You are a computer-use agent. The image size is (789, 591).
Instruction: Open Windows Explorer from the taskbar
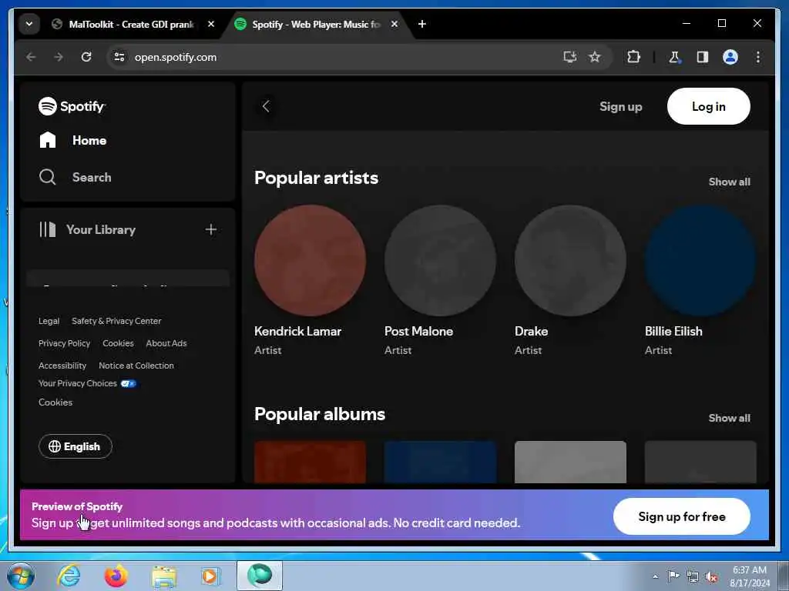tap(164, 576)
